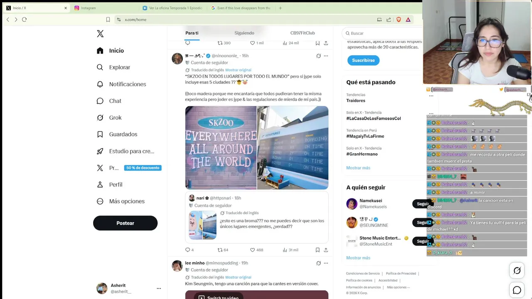This screenshot has width=532, height=299.
Task: Open more options on ninoononie_ post
Action: click(326, 56)
